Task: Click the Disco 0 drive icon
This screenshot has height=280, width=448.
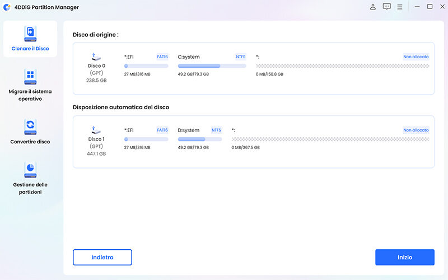Action: click(97, 57)
